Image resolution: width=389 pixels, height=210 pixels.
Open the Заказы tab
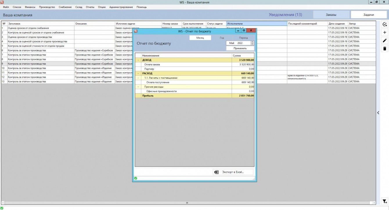(x=331, y=15)
